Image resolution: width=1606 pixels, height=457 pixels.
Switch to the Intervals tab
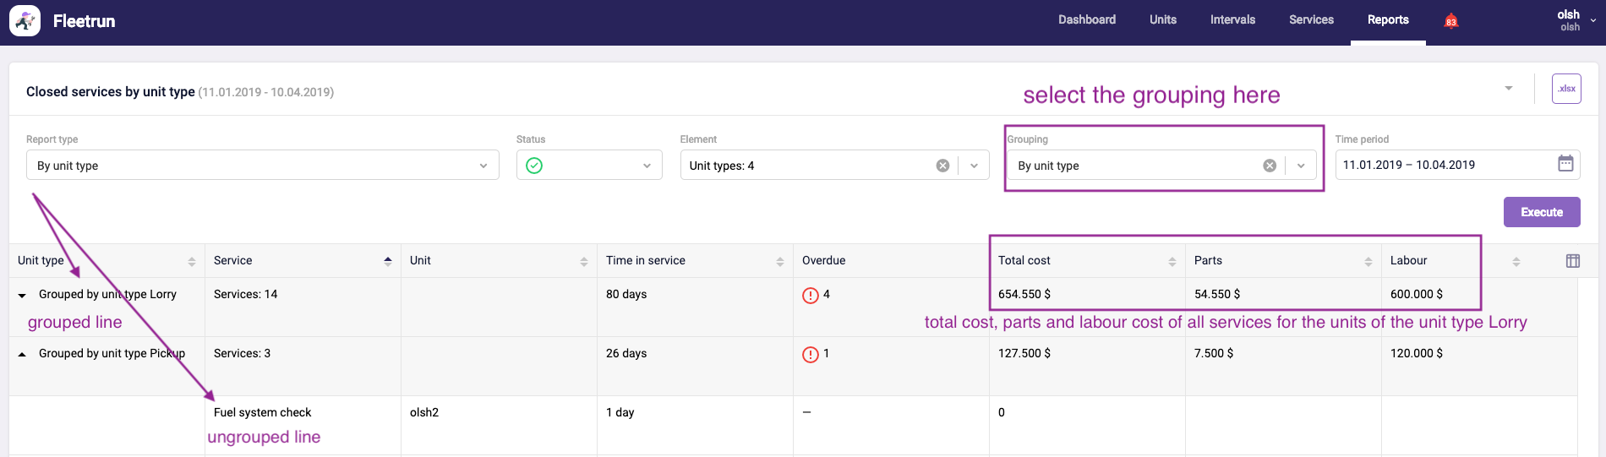click(x=1232, y=19)
